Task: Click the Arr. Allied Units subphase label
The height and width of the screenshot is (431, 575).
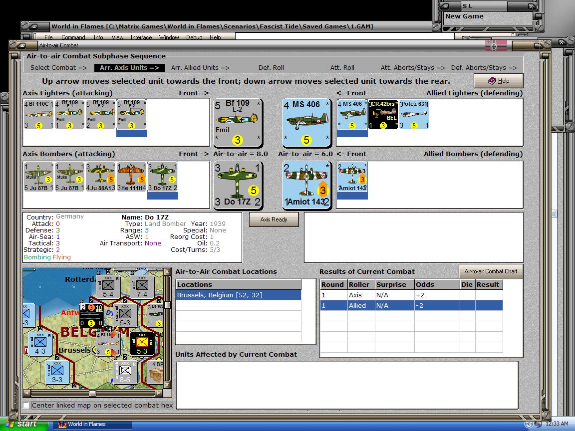Action: [x=200, y=68]
